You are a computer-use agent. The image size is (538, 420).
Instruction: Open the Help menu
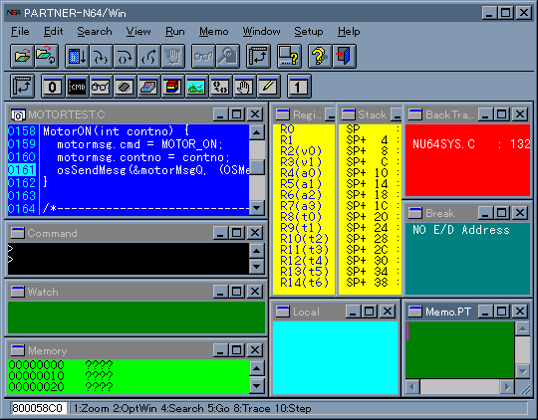pyautogui.click(x=349, y=32)
